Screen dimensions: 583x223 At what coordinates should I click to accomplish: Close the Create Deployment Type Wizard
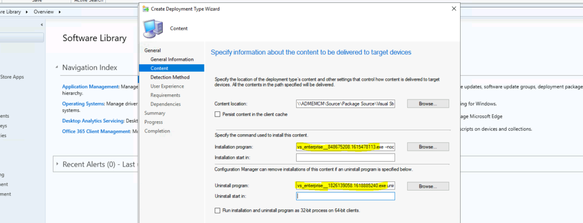[454, 9]
